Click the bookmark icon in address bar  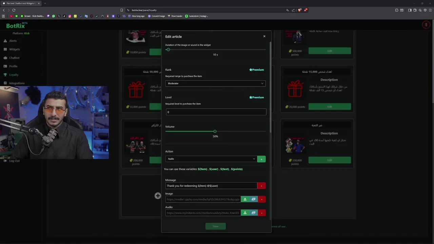pos(121,10)
